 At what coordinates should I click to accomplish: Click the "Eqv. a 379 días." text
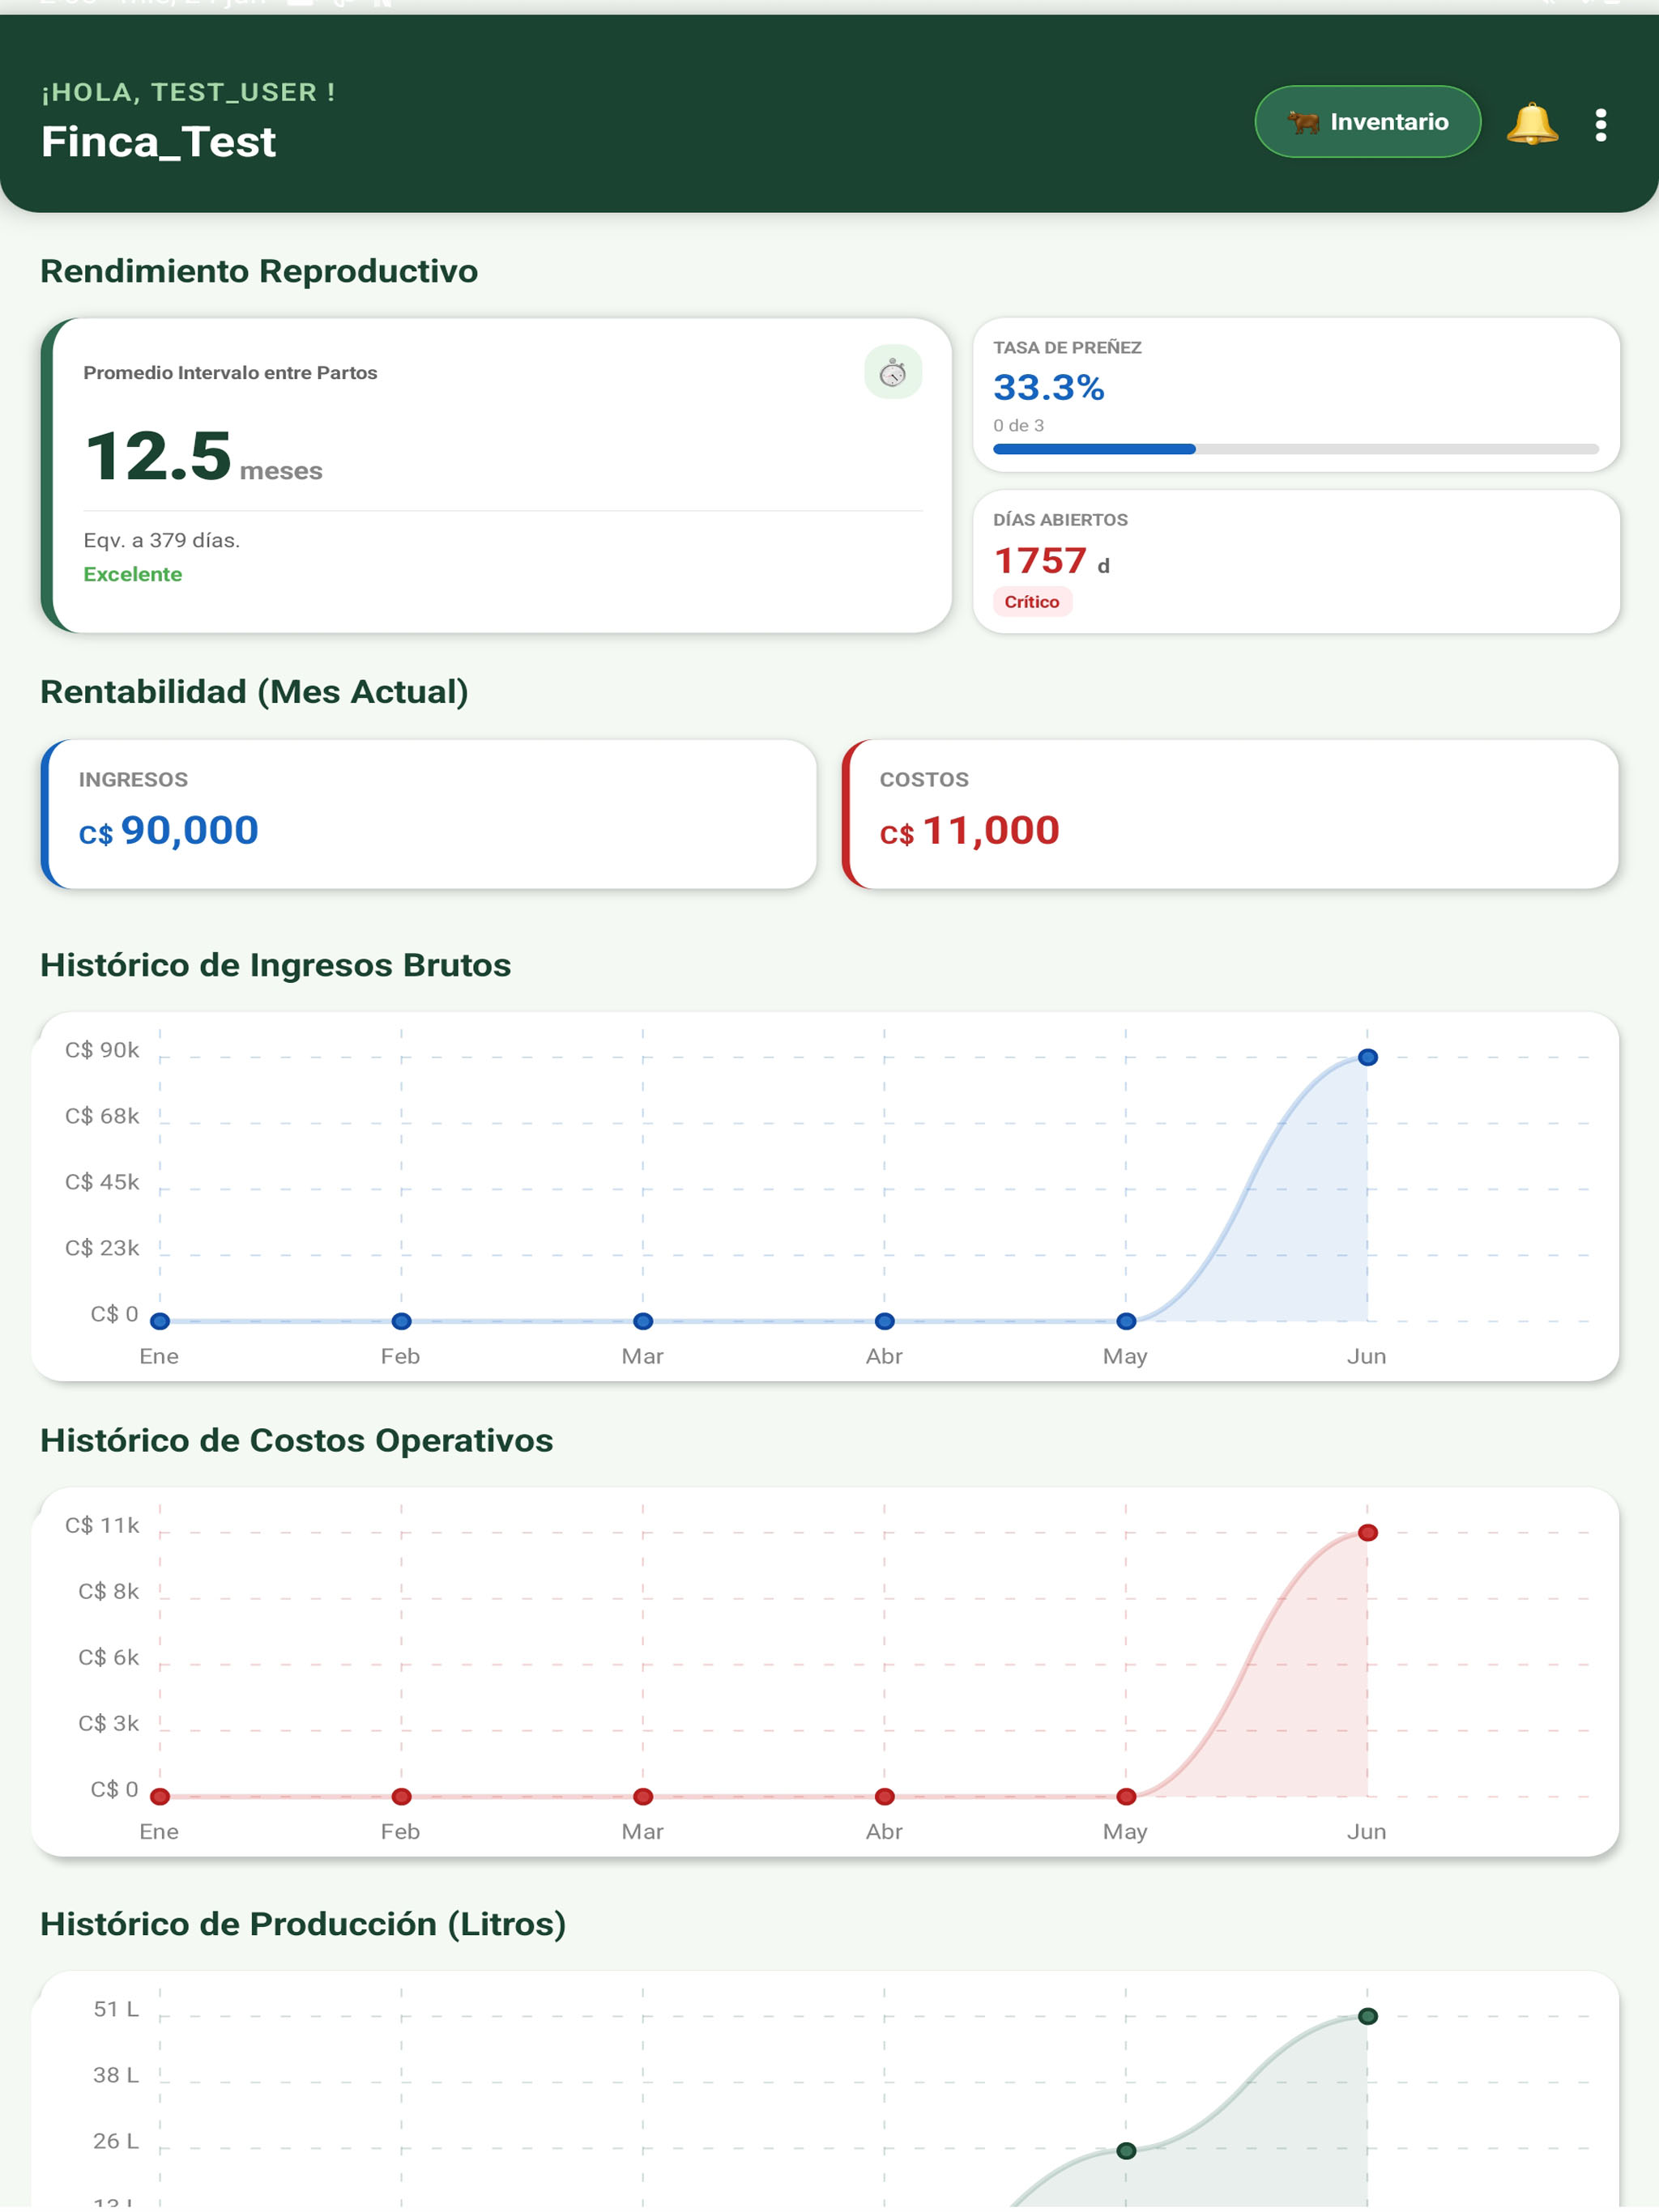coord(162,540)
